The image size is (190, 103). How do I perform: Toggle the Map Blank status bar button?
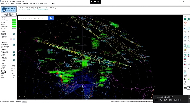[149, 102]
